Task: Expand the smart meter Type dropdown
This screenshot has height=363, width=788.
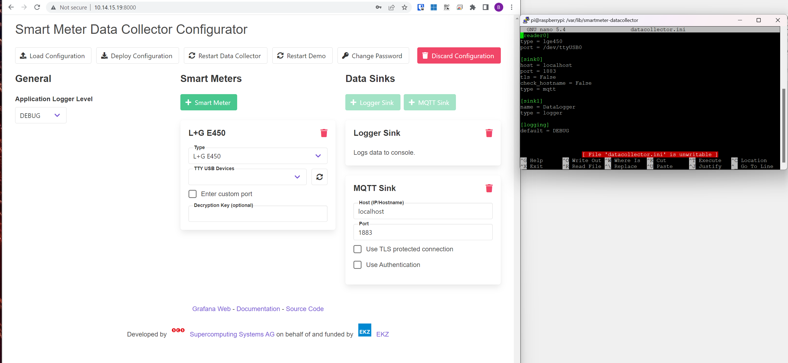Action: (x=257, y=156)
